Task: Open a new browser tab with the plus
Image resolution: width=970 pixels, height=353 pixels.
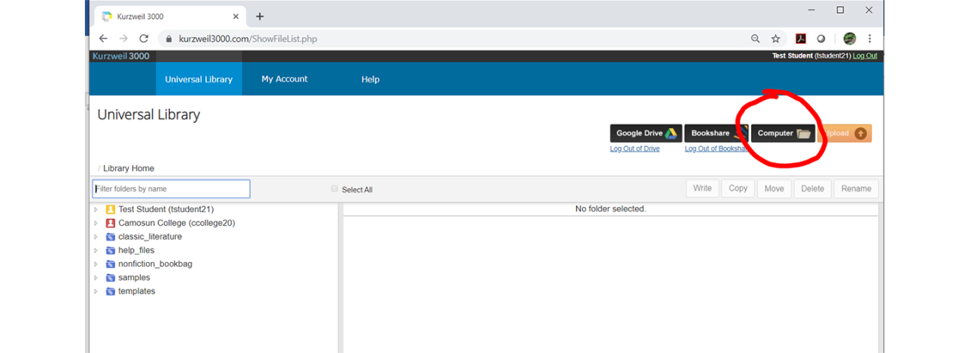Action: (260, 16)
